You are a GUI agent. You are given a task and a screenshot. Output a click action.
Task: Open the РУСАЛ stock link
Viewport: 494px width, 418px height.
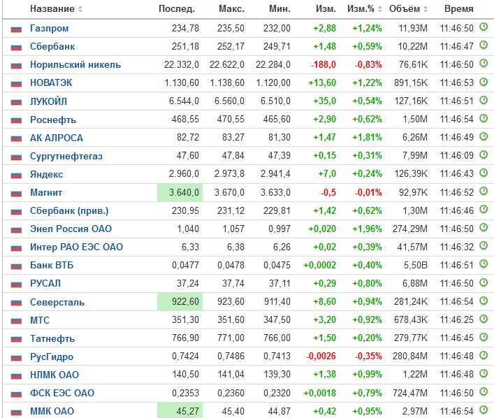pyautogui.click(x=45, y=283)
